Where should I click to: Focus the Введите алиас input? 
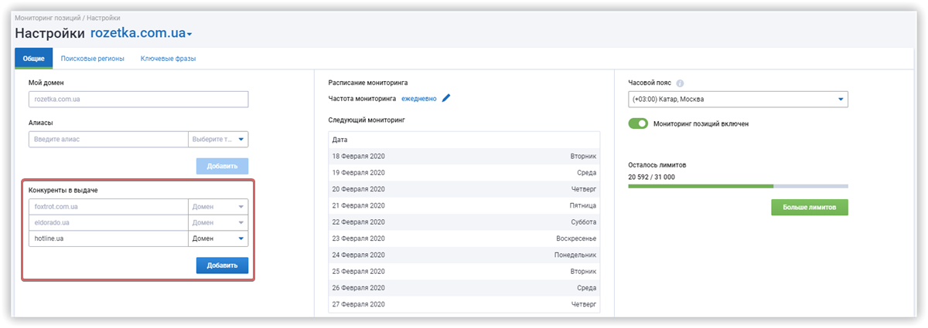point(108,140)
